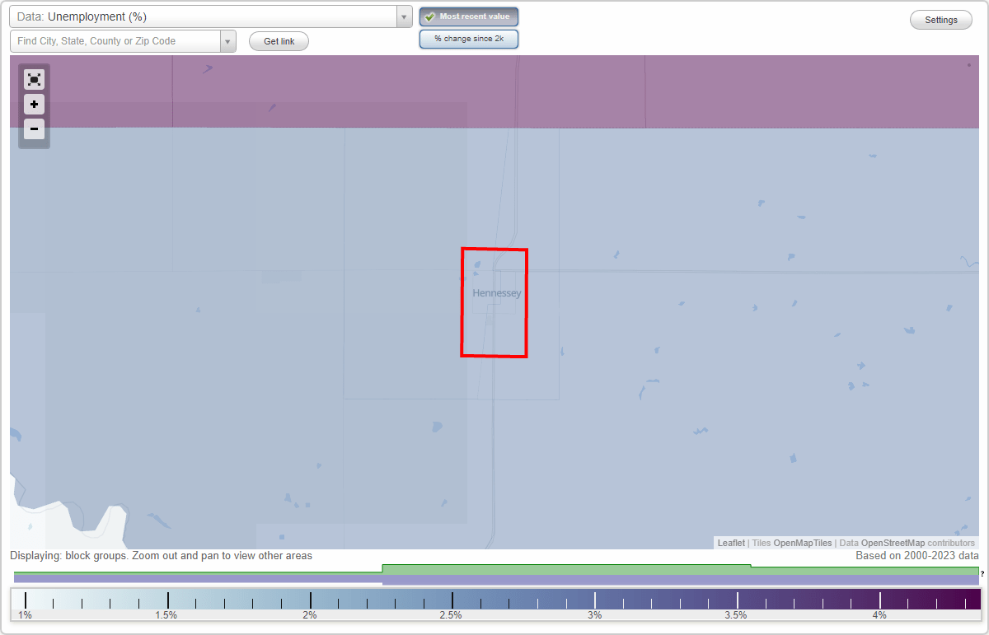The height and width of the screenshot is (635, 989).
Task: Click the 3.5% mark on color legend
Action: pos(736,615)
